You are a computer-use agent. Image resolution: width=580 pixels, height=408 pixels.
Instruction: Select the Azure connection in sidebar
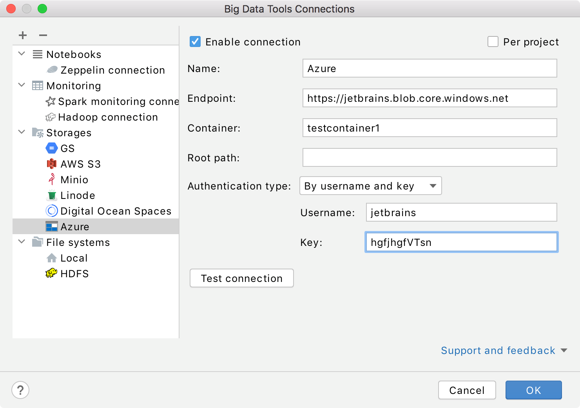75,226
